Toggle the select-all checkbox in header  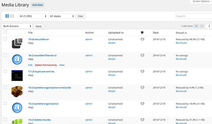tap(5, 32)
